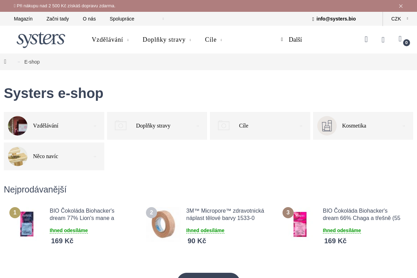The width and height of the screenshot is (417, 278).
Task: Click the home breadcrumb icon
Action: point(5,62)
